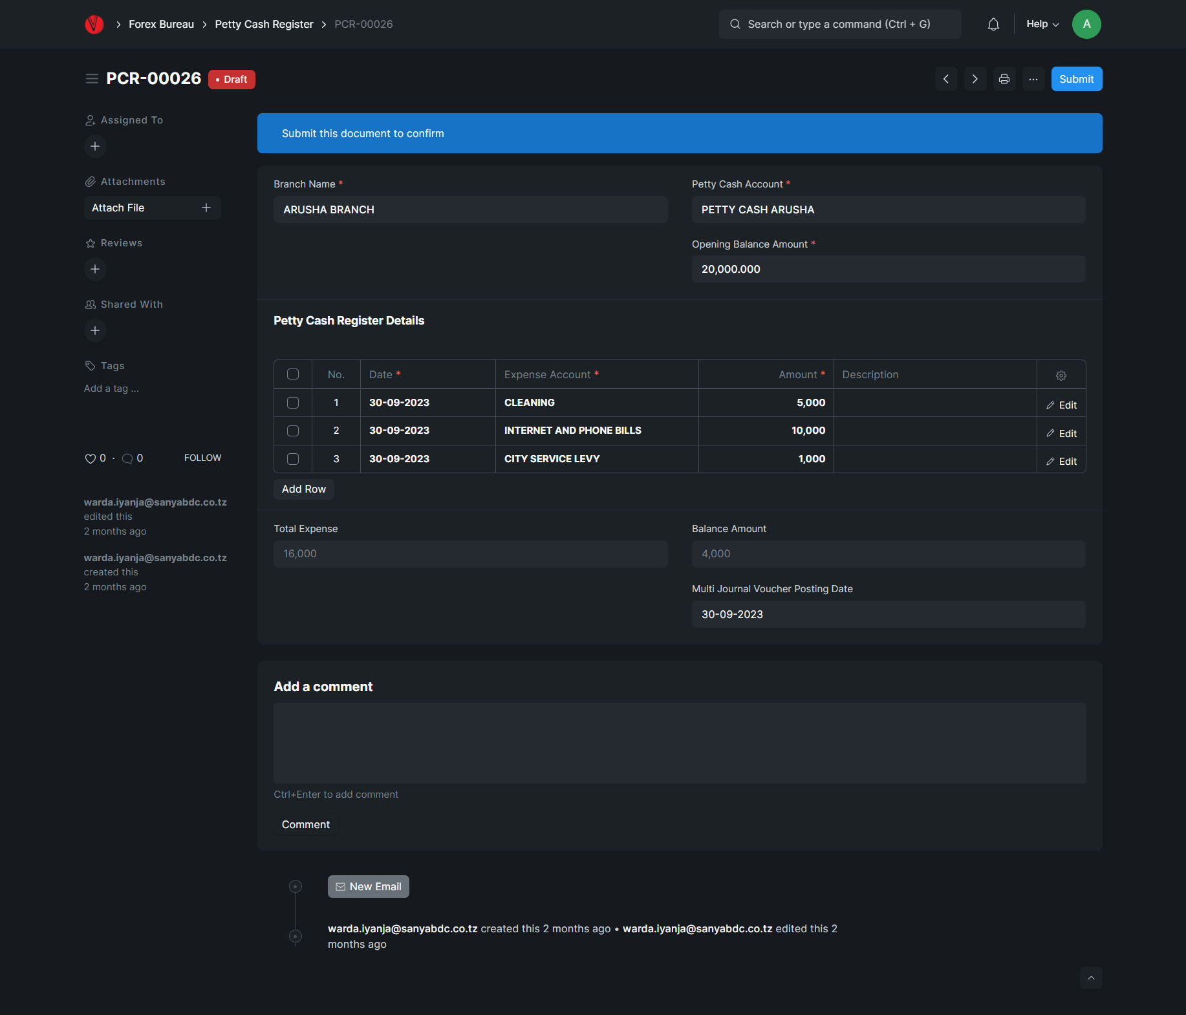Toggle sidebar with hamburger icon
1186x1015 pixels.
point(92,79)
